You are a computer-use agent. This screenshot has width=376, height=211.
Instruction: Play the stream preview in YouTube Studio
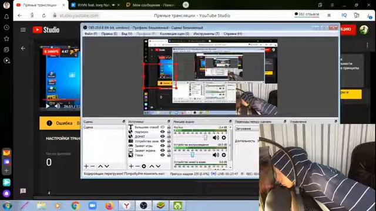48,106
